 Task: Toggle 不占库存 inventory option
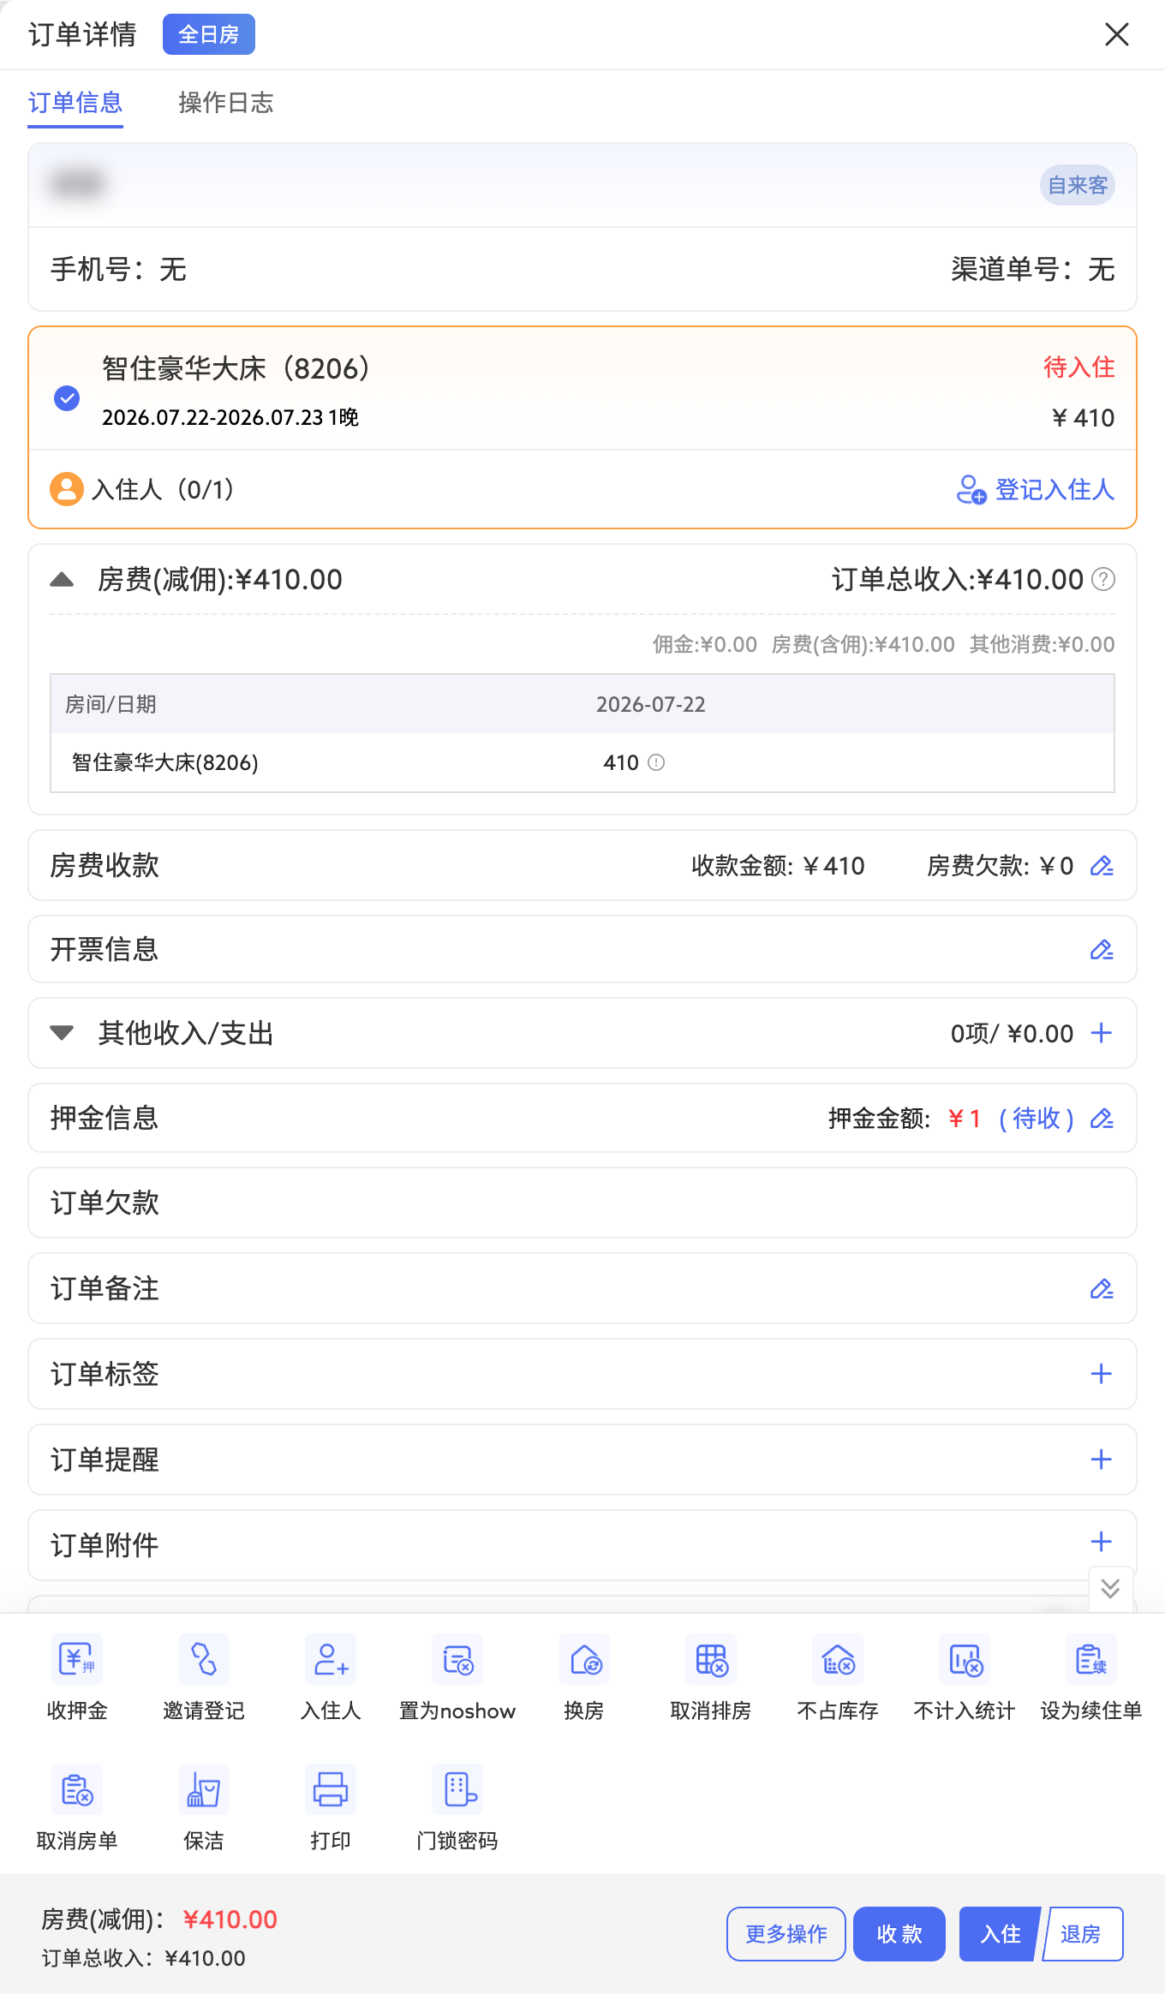pyautogui.click(x=838, y=1660)
